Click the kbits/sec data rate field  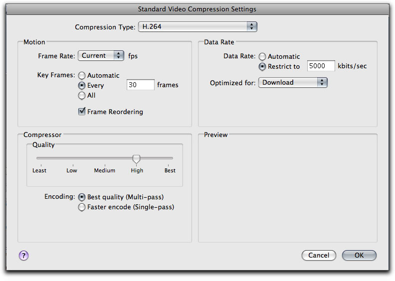coord(321,66)
